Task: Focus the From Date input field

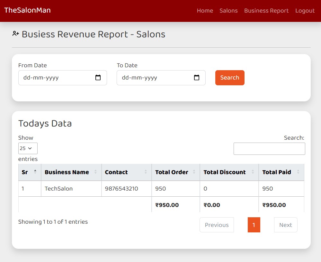Action: click(63, 78)
